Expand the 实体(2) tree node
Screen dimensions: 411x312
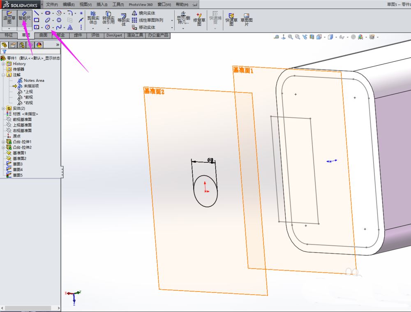coord(3,108)
